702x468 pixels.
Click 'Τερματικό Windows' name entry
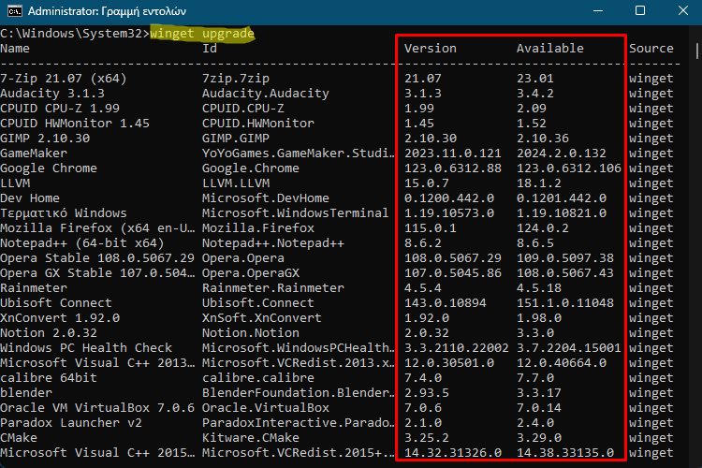pyautogui.click(x=64, y=213)
